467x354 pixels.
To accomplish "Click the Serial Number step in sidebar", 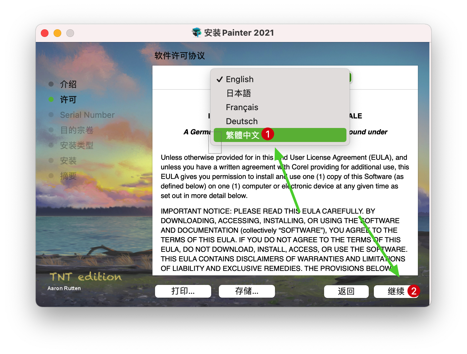I will [87, 115].
